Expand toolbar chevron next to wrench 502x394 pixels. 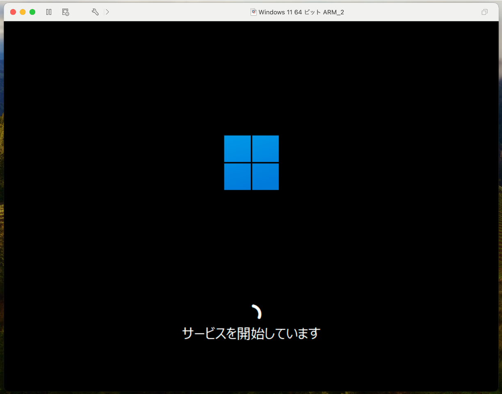(x=107, y=12)
